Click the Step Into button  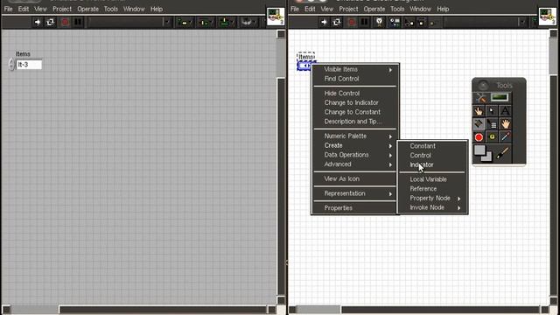point(409,23)
